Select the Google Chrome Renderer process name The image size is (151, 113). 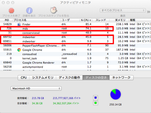(38, 63)
